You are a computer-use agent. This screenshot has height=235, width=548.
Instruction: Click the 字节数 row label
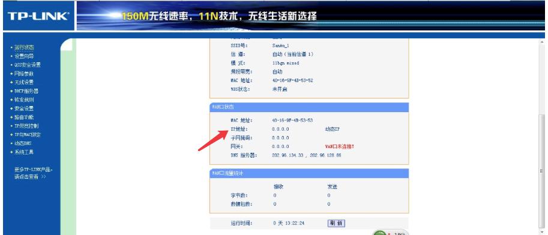tap(239, 195)
